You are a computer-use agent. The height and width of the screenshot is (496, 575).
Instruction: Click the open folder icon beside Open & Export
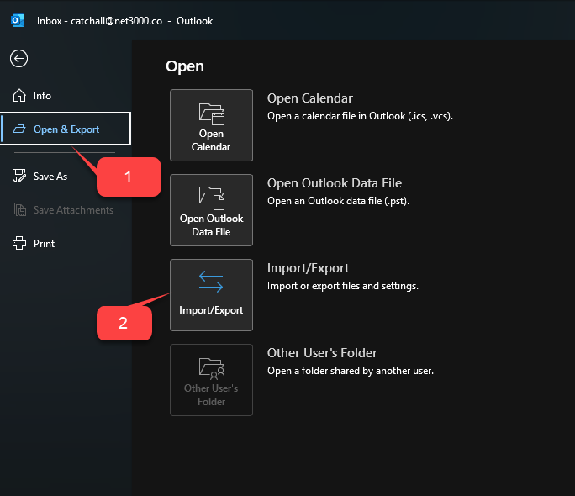click(18, 129)
